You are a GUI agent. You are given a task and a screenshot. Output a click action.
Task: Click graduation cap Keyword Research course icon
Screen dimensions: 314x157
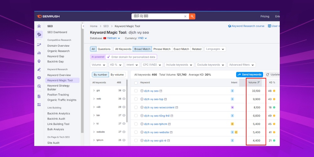[230, 26]
